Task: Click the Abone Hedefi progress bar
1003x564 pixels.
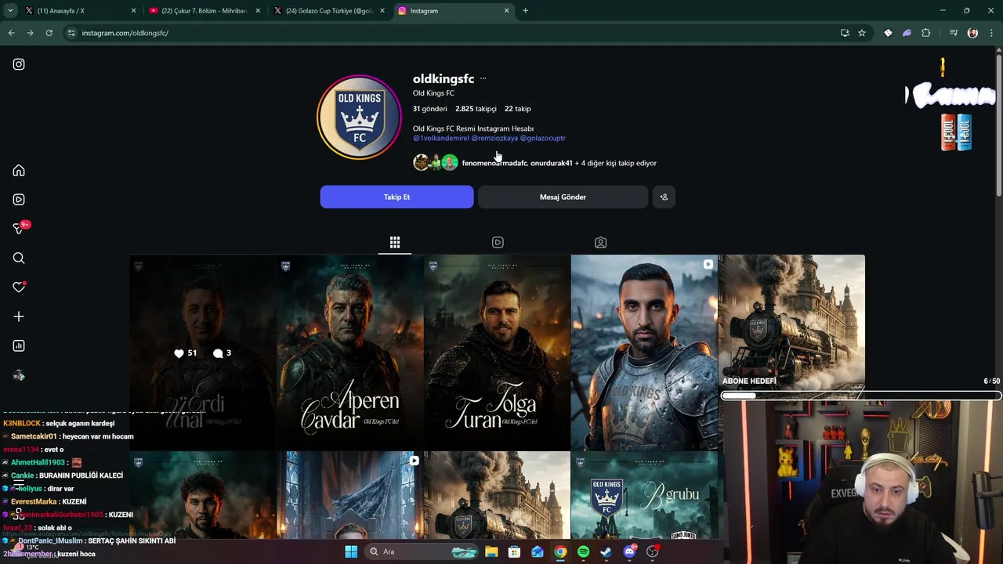Action: click(x=861, y=396)
